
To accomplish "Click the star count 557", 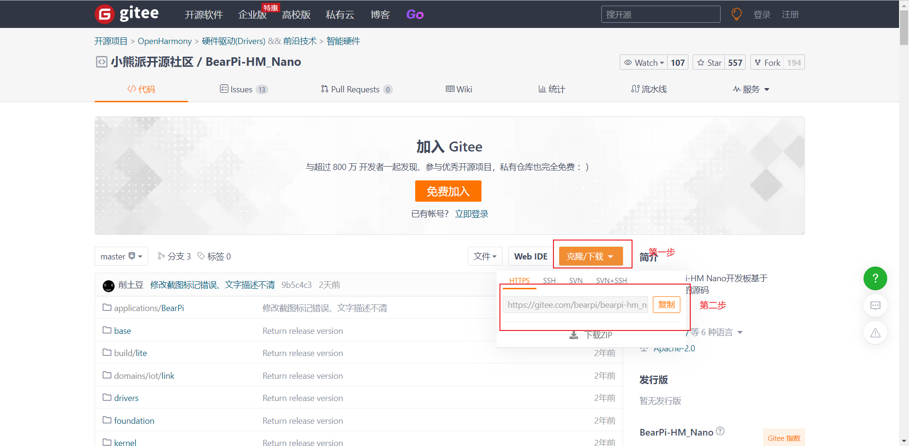I will (x=735, y=62).
